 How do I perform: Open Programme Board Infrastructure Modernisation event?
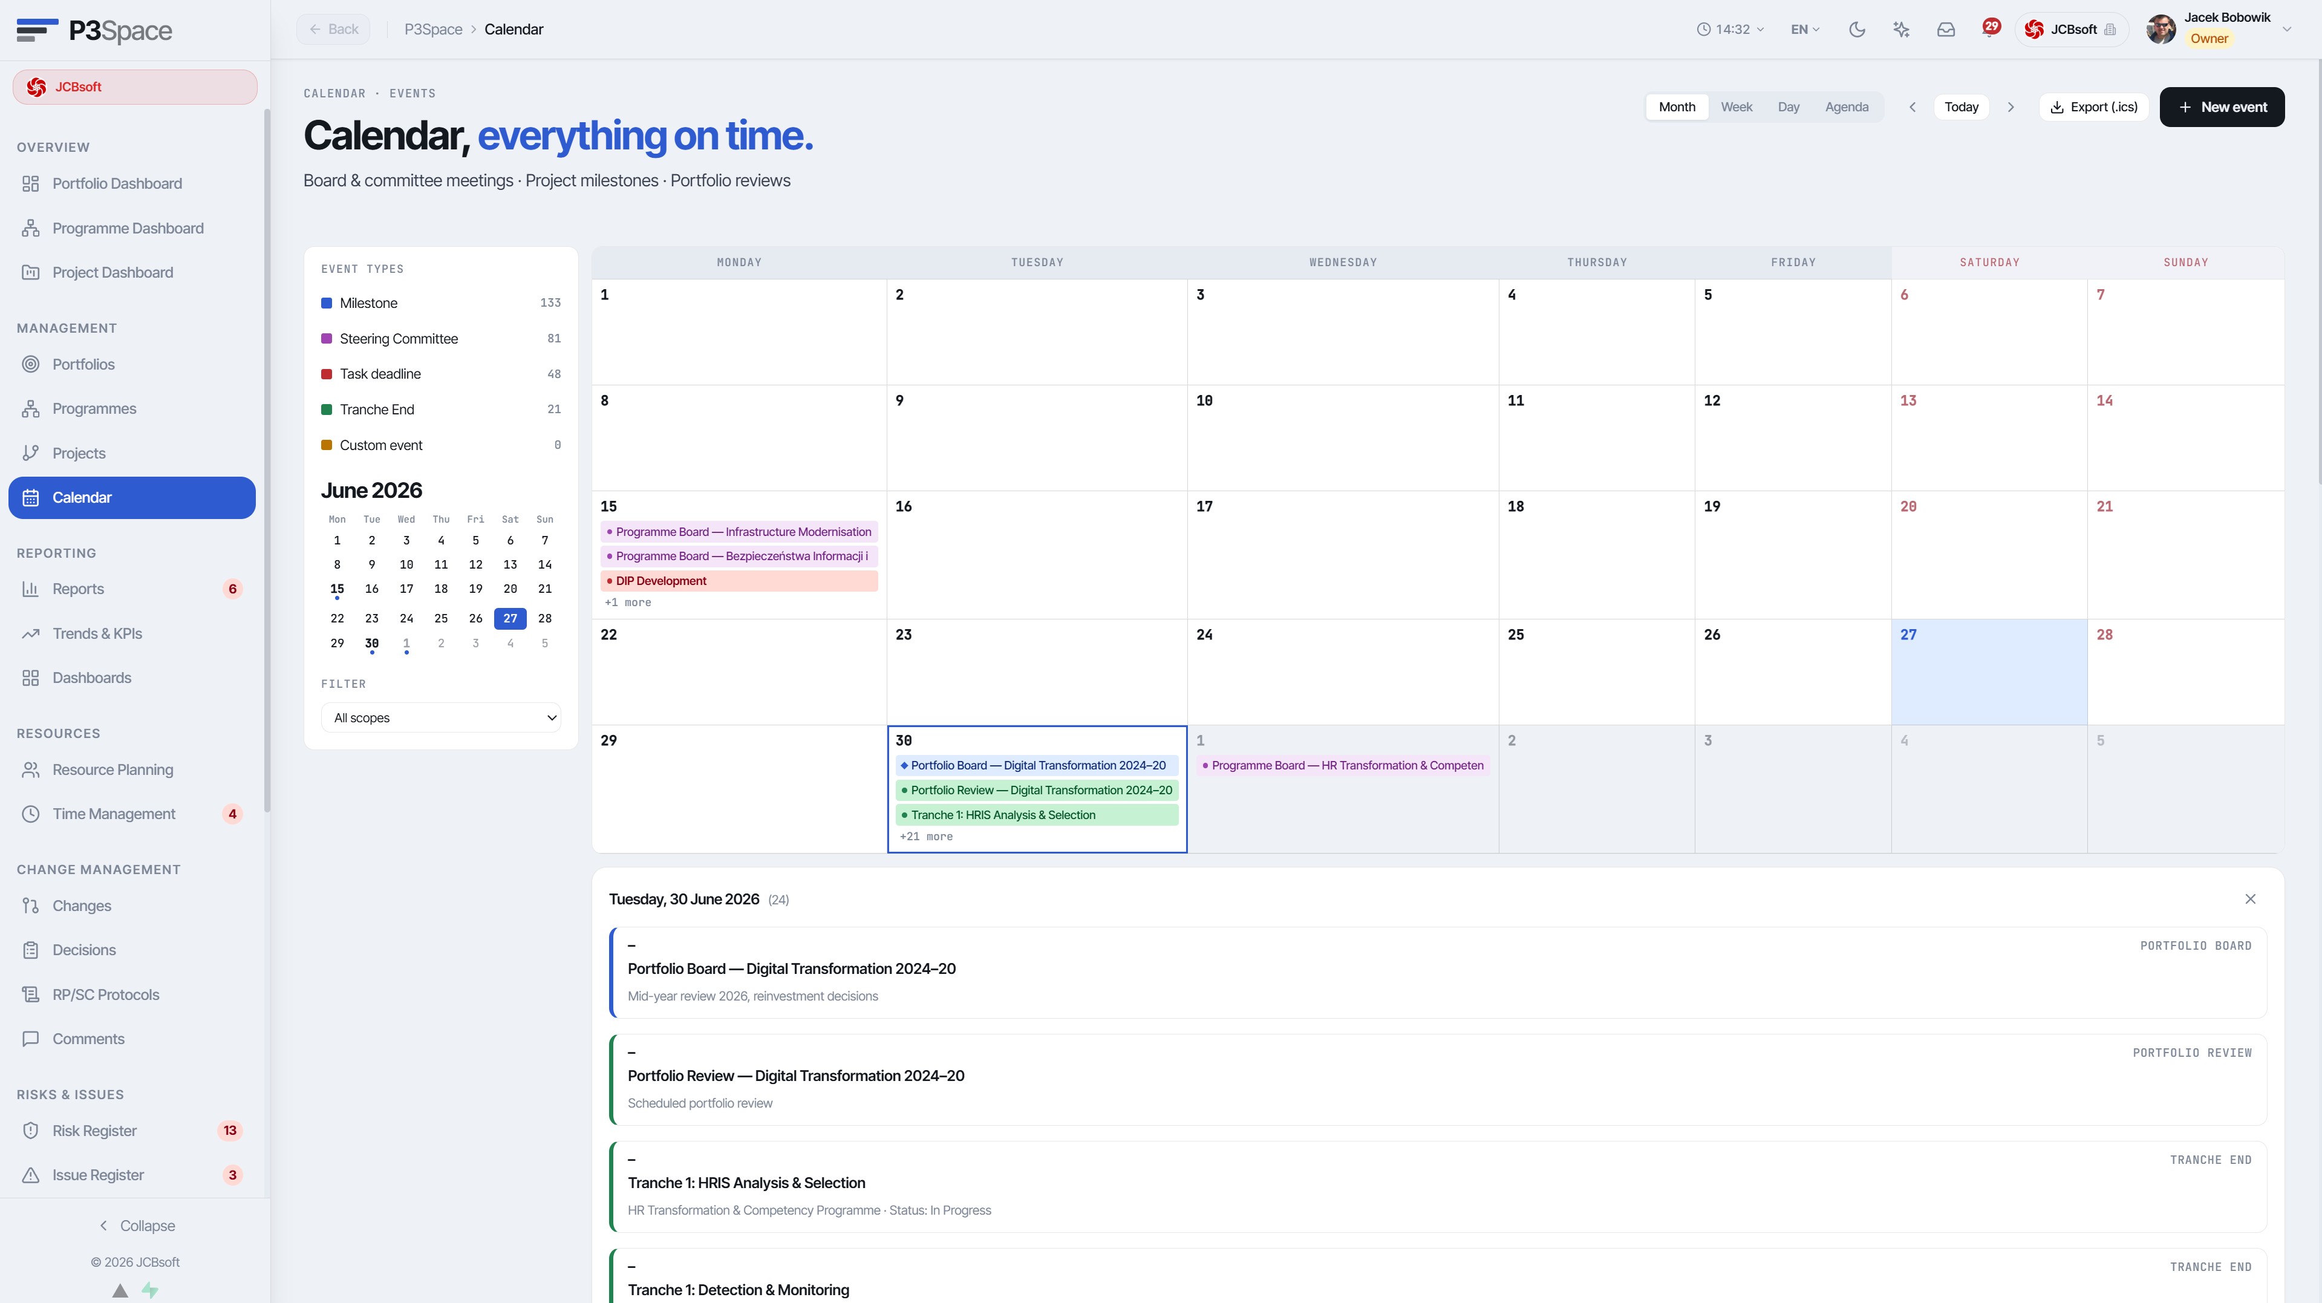pos(739,532)
